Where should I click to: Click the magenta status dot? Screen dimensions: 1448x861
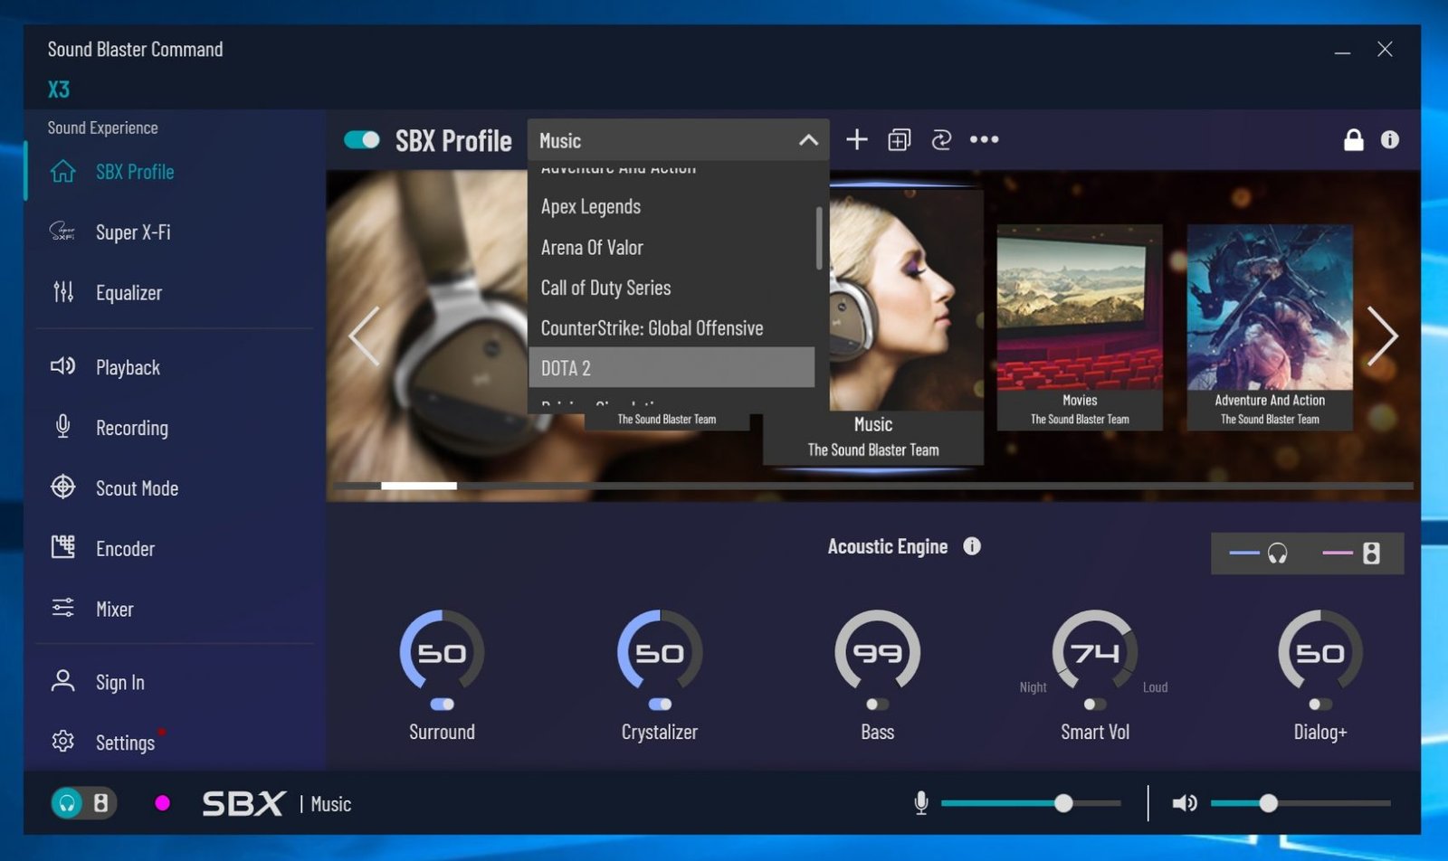tap(163, 803)
